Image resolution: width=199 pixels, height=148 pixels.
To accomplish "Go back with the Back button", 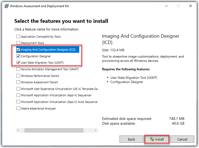I will coord(131,139).
